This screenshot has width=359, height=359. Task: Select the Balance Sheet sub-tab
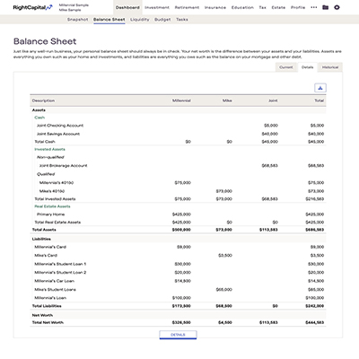(x=109, y=20)
